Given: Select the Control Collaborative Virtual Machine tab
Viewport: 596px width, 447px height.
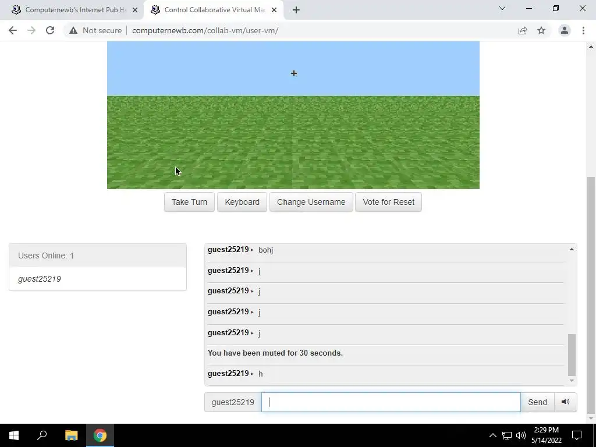Looking at the screenshot, I should 213,10.
